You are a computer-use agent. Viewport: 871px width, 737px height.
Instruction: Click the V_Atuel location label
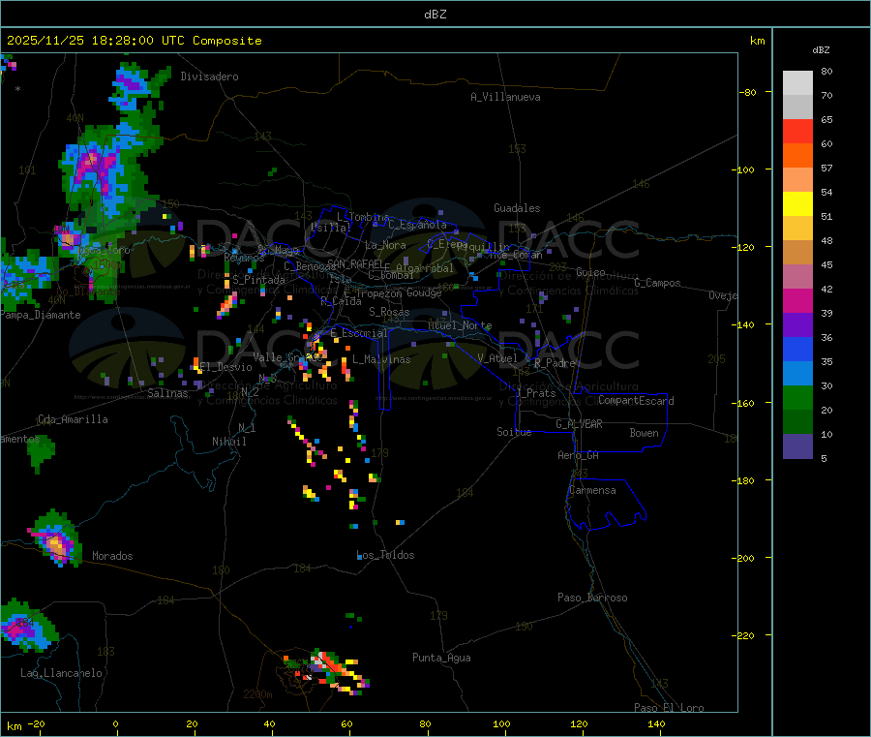point(497,358)
